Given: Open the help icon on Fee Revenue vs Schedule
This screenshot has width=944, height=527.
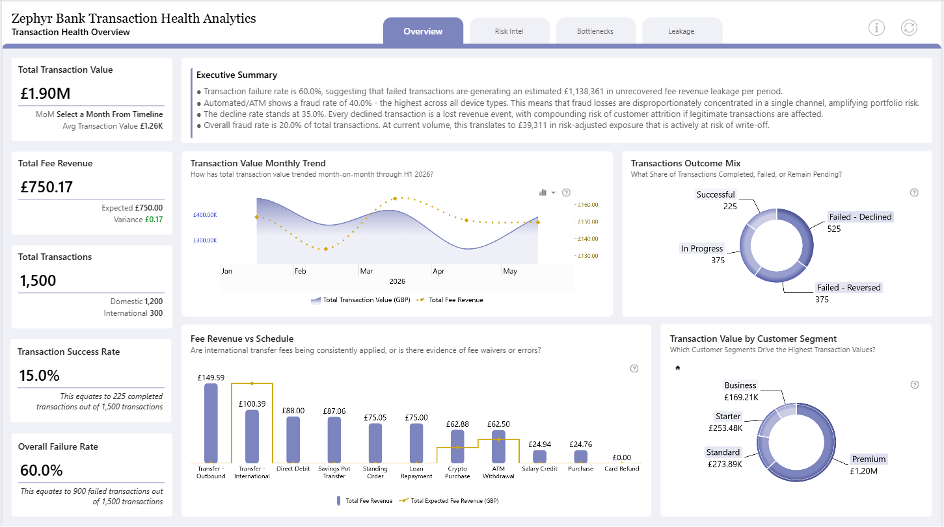Looking at the screenshot, I should [634, 368].
